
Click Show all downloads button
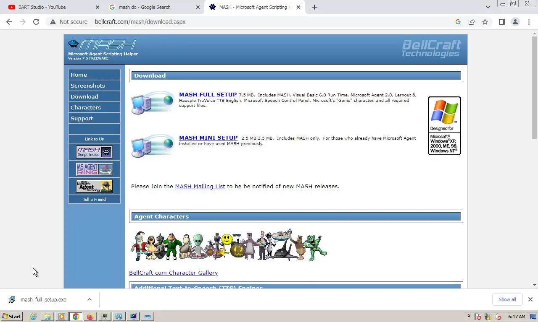(x=507, y=299)
